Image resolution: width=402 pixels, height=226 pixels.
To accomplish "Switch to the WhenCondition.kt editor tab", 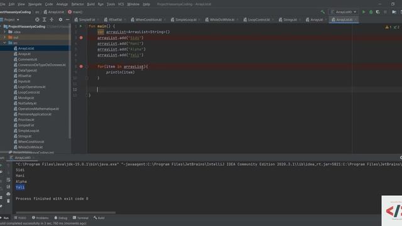I will (x=148, y=19).
